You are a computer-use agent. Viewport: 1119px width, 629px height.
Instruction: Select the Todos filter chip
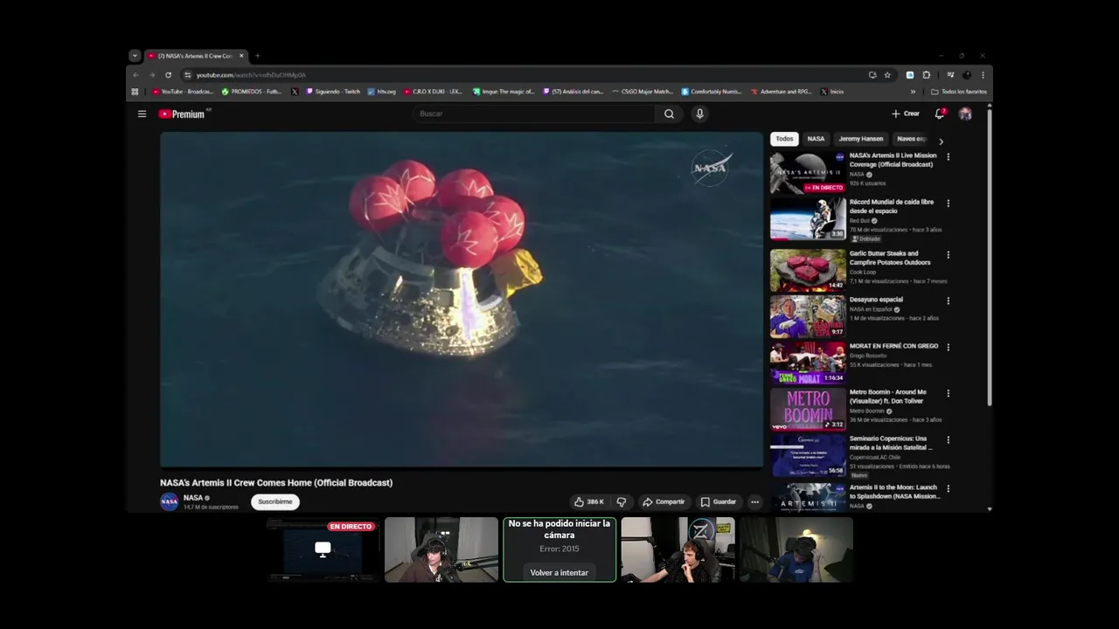pyautogui.click(x=784, y=139)
